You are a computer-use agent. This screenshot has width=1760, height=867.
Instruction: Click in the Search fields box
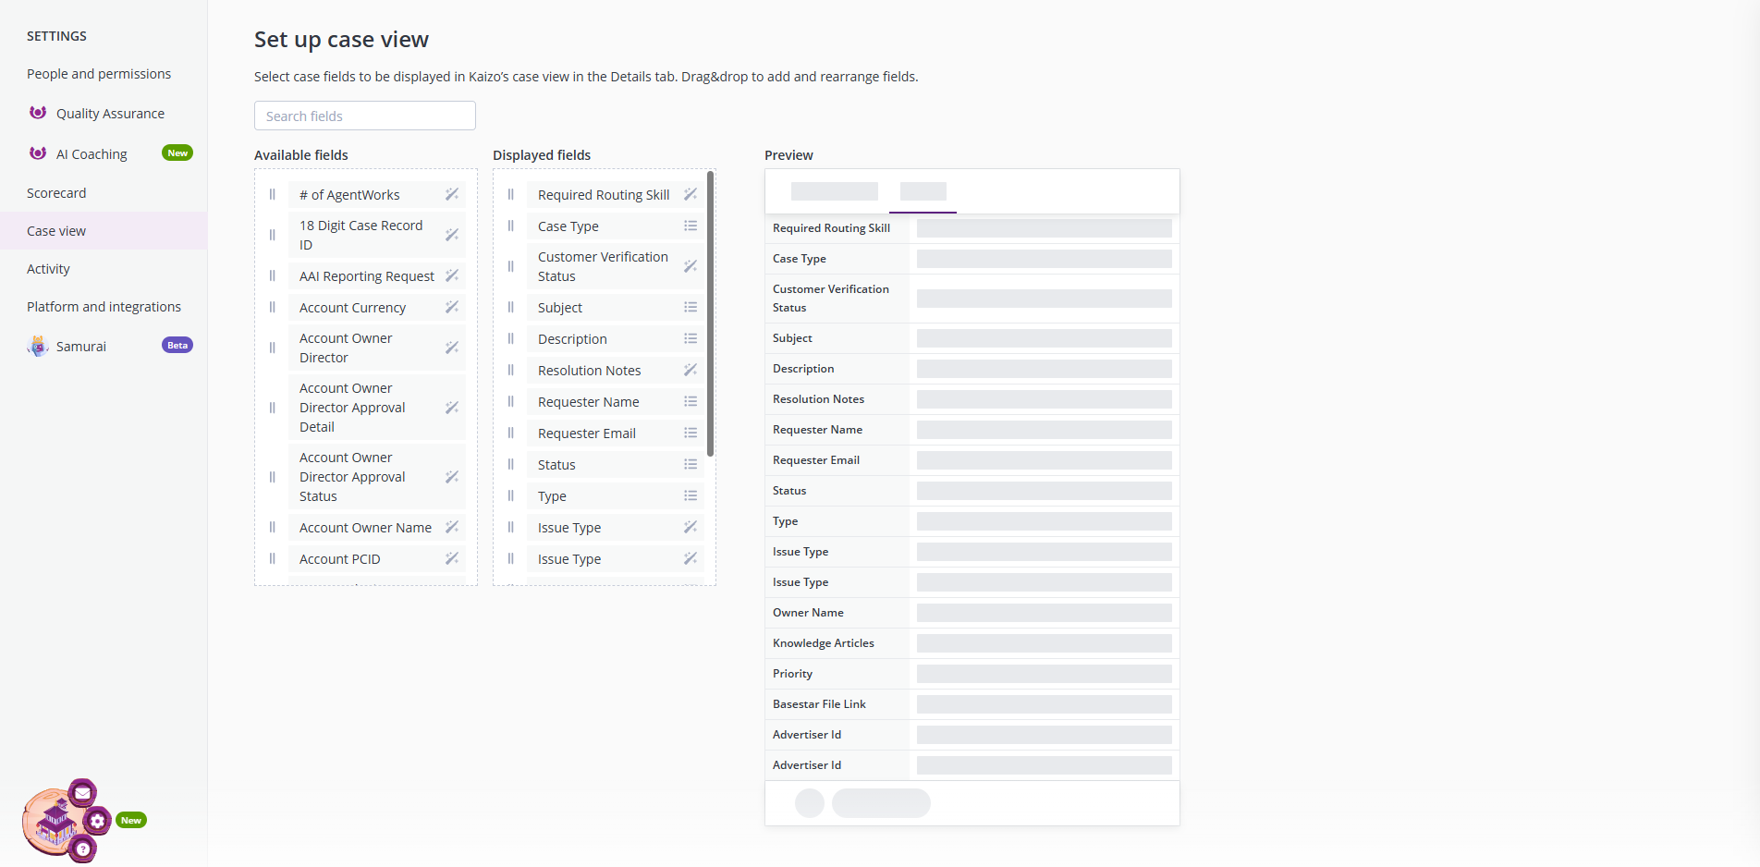point(365,116)
